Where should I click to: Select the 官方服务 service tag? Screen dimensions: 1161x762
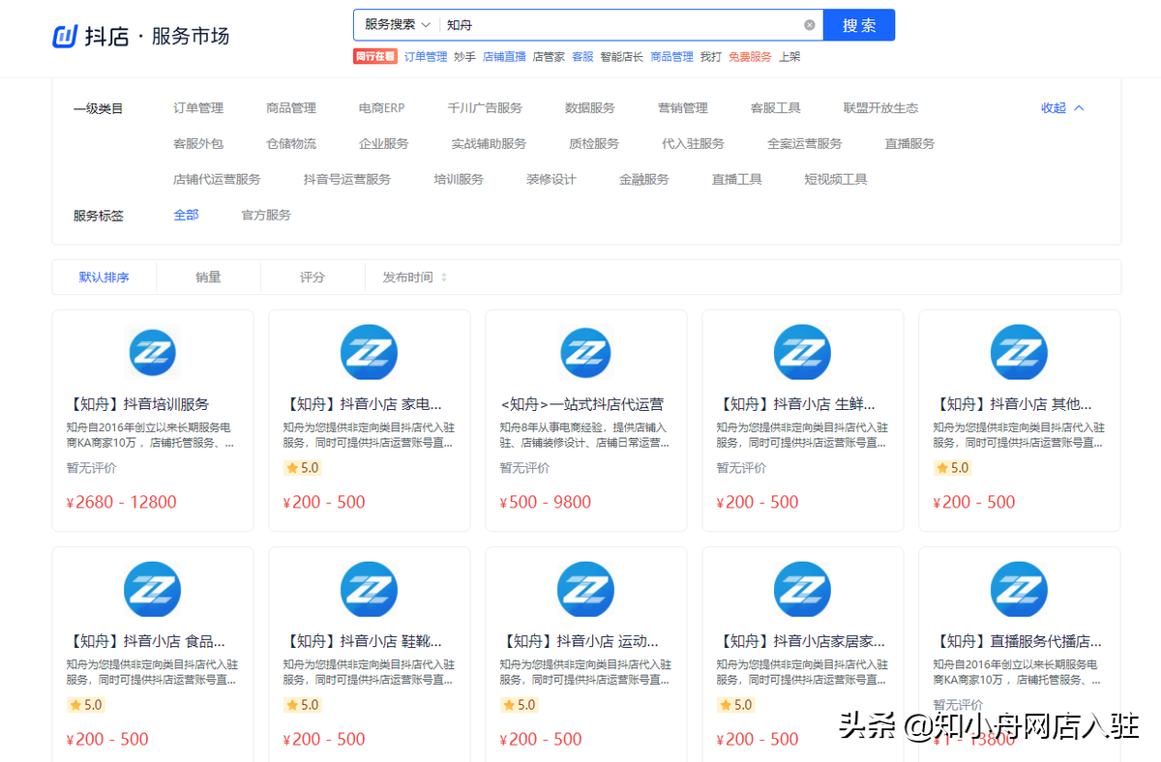tap(266, 216)
